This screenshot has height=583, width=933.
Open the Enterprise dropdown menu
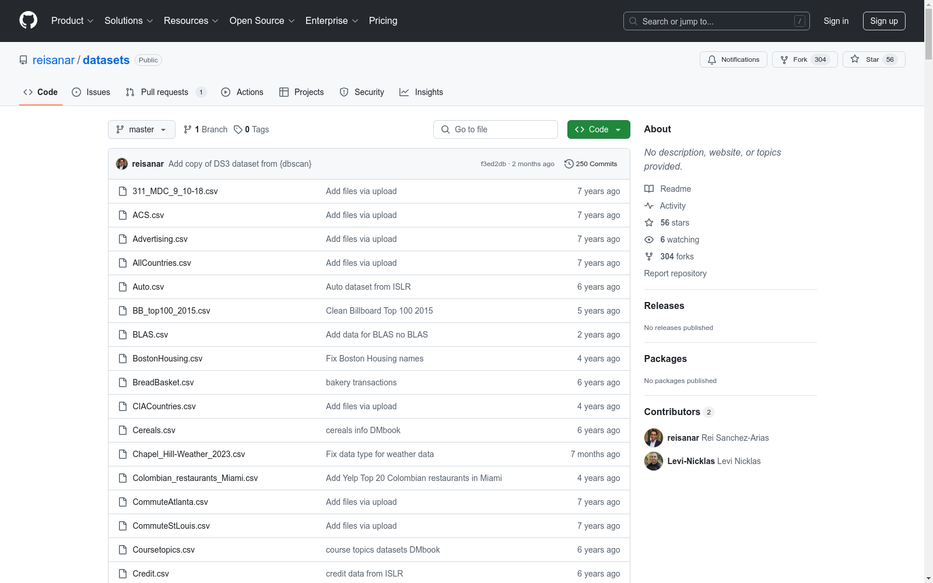point(332,21)
